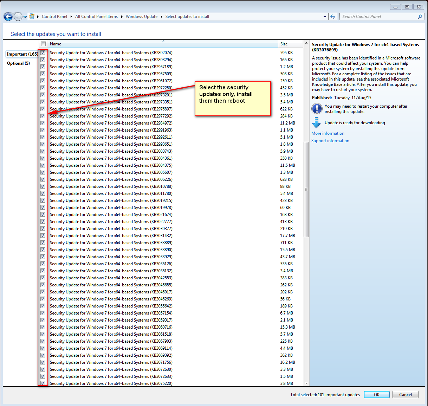Click the blue restart notice shield icon

click(x=317, y=109)
